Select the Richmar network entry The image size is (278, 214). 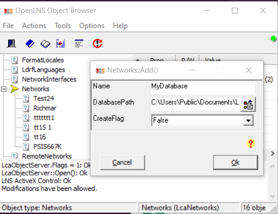click(x=45, y=108)
